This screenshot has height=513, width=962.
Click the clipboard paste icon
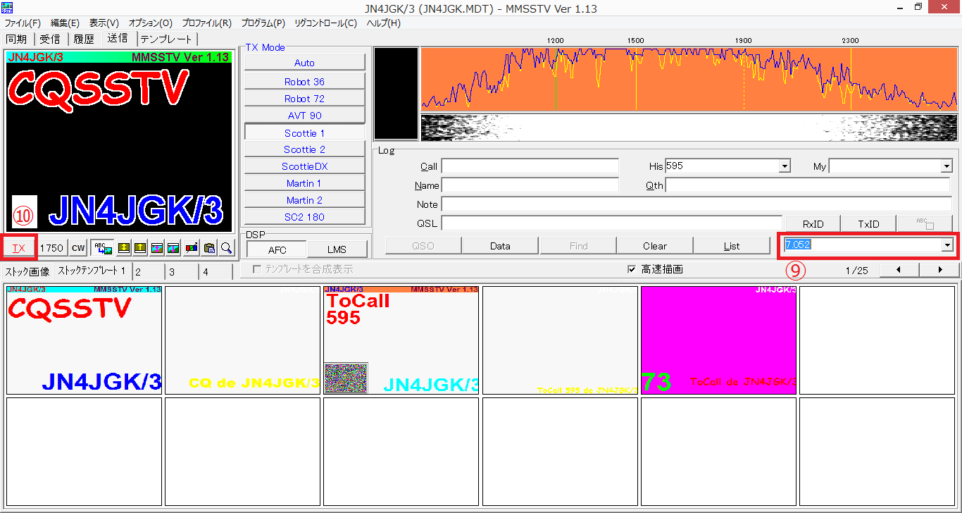point(209,248)
